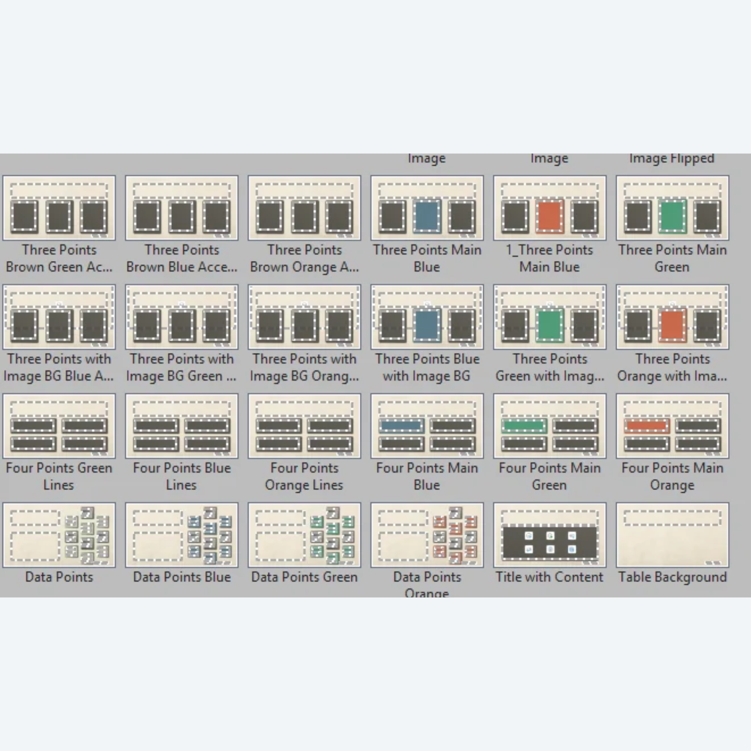Choose Three Points Green with Image layout

pyautogui.click(x=550, y=317)
